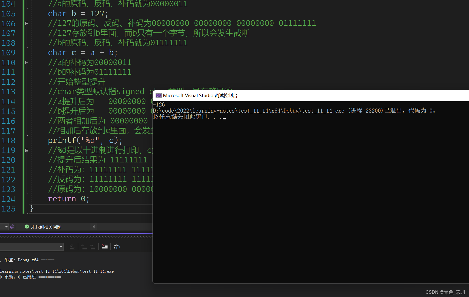The width and height of the screenshot is (469, 297).
Task: Click the '-126' output in the console
Action: pyautogui.click(x=159, y=104)
